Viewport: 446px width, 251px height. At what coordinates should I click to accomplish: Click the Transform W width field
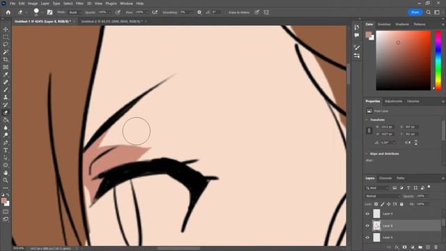click(387, 127)
